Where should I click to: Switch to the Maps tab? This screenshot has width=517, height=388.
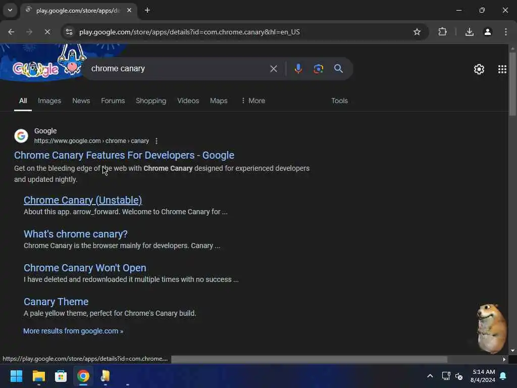pyautogui.click(x=219, y=101)
